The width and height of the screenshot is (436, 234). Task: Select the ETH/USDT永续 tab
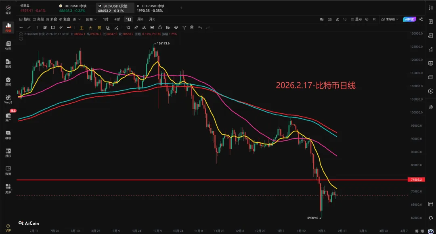point(151,8)
